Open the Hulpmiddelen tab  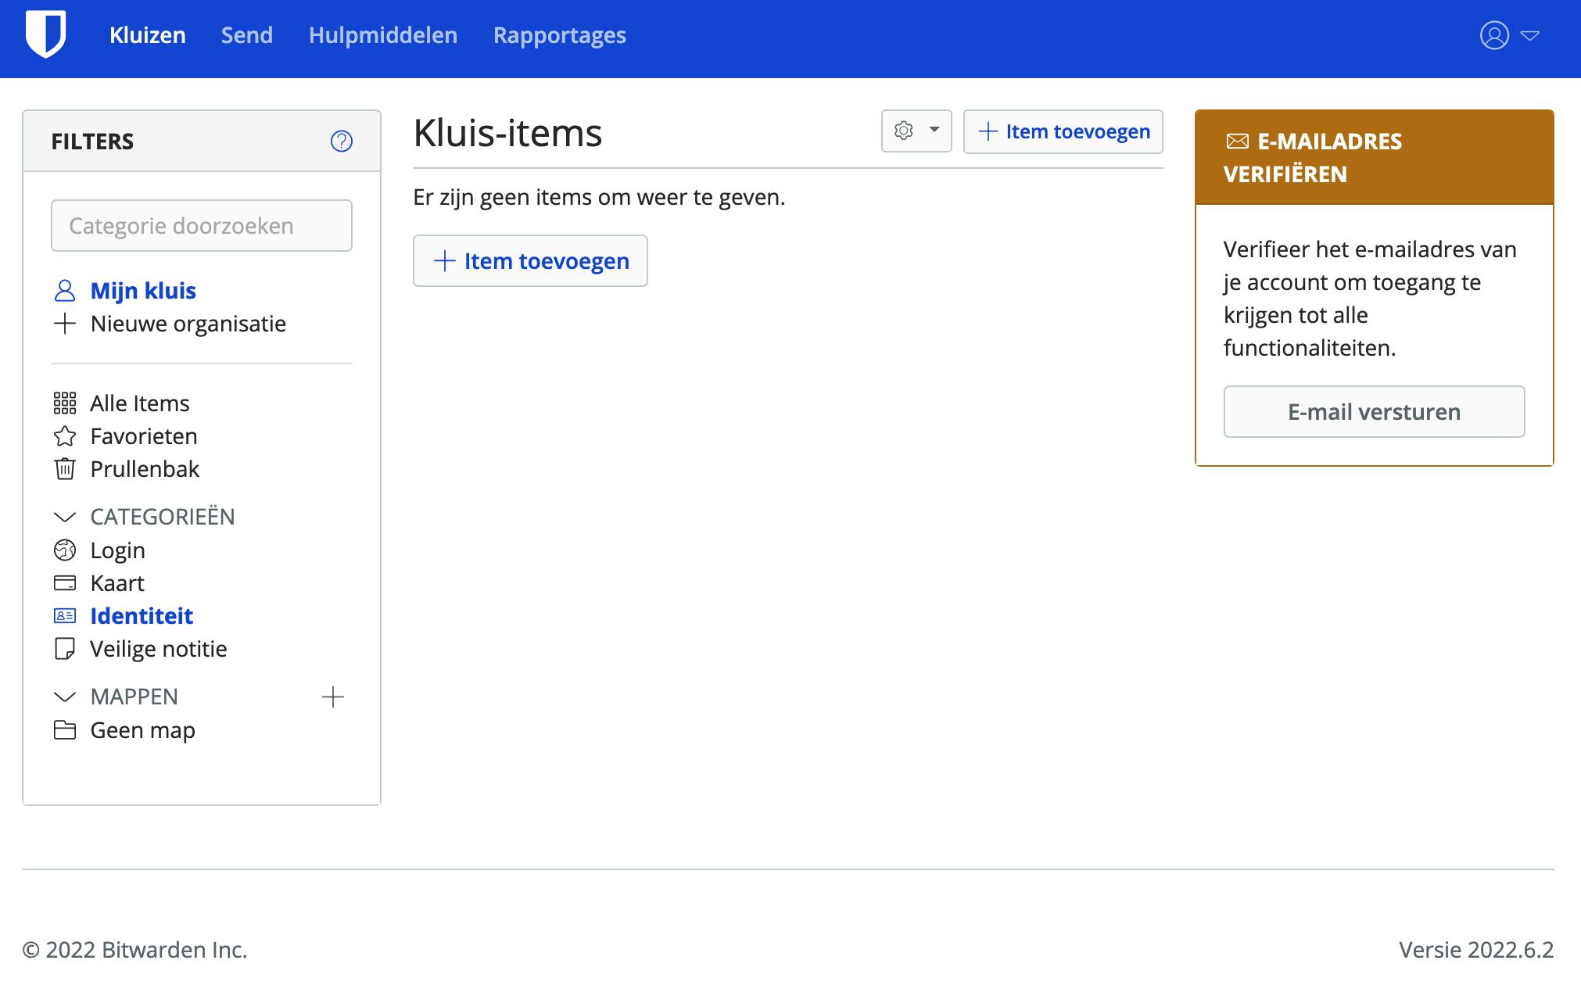[383, 35]
